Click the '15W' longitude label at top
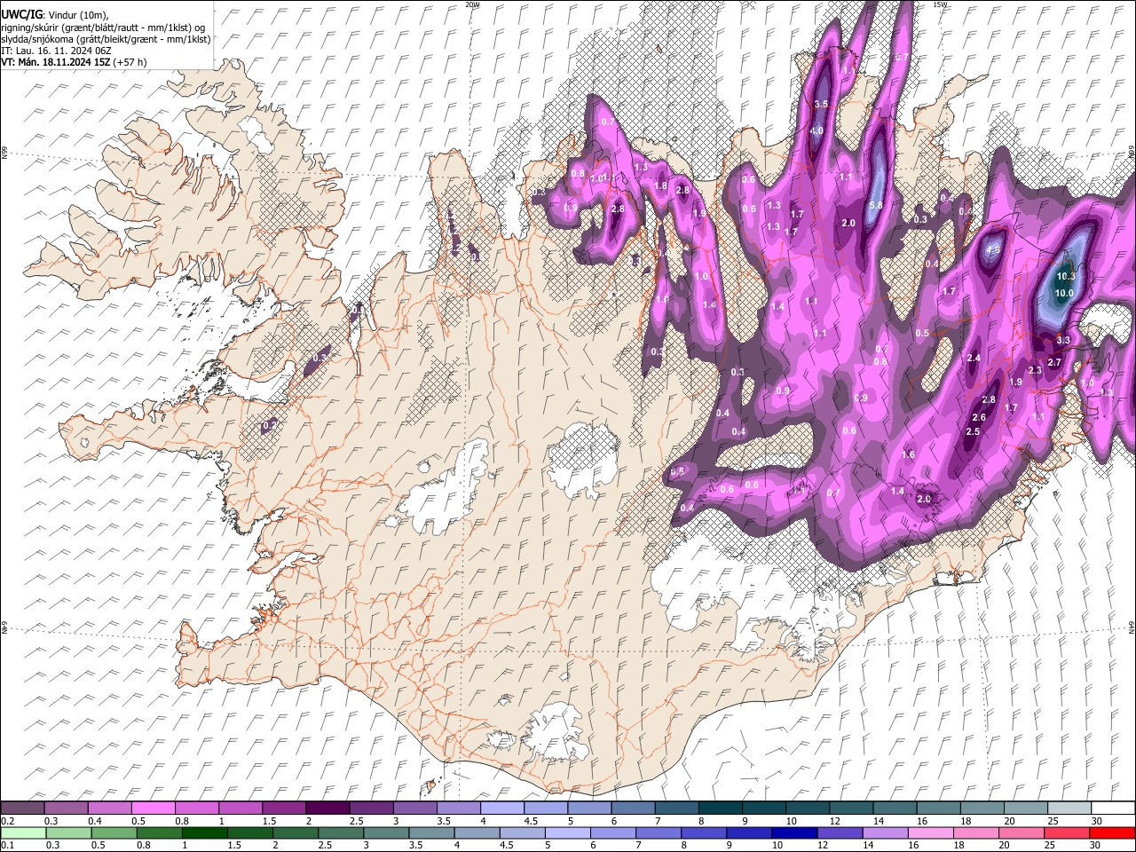Image resolution: width=1136 pixels, height=852 pixels. pyautogui.click(x=941, y=4)
